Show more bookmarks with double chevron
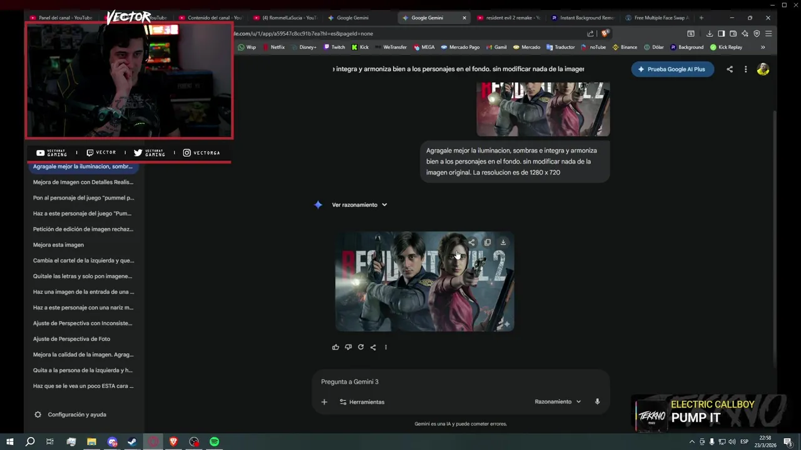Image resolution: width=801 pixels, height=450 pixels. 763,47
